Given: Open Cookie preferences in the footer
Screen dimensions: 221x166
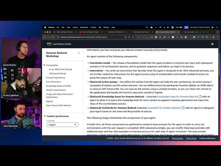Looking at the screenshot, I should (207, 138).
